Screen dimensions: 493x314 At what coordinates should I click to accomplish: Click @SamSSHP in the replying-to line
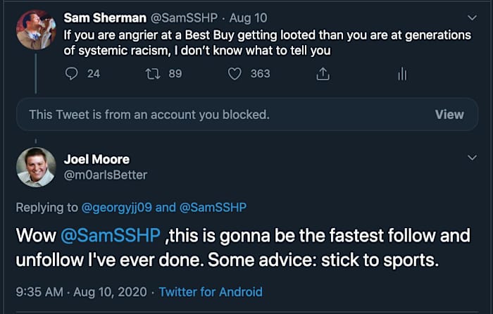click(211, 206)
